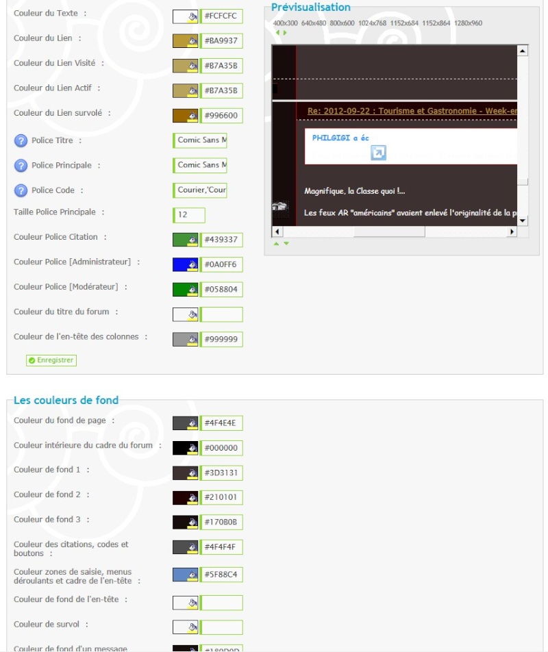Click the green up arrow below preview
548x652 pixels.
(276, 244)
